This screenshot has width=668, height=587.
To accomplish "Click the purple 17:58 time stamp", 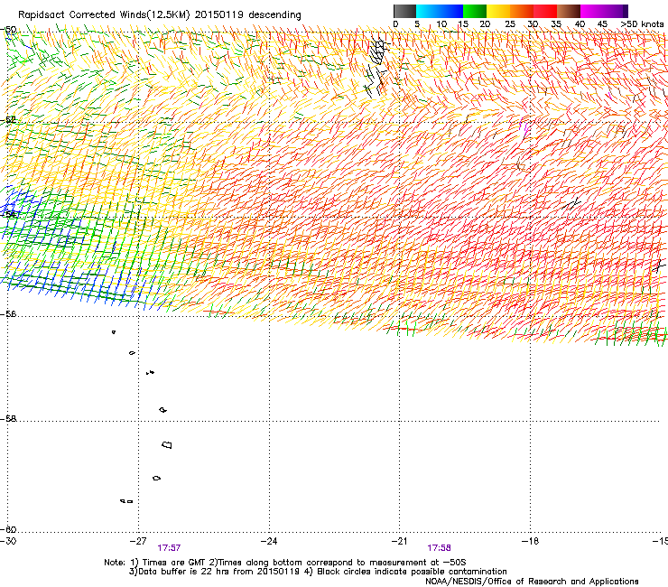I will coord(440,548).
